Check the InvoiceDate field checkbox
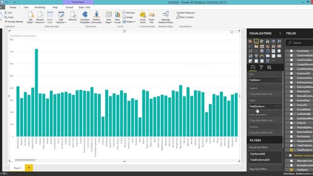The height and width of the screenshot is (176, 313). tap(291, 100)
